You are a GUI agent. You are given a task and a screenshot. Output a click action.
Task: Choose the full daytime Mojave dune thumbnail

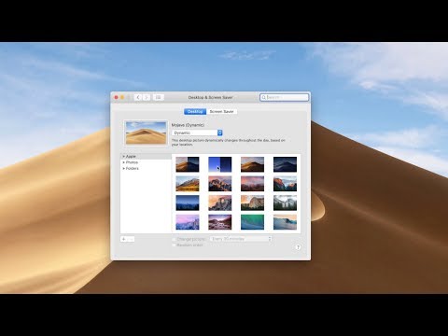click(252, 164)
